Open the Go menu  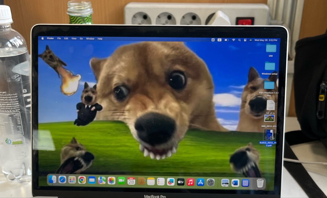click(81, 39)
